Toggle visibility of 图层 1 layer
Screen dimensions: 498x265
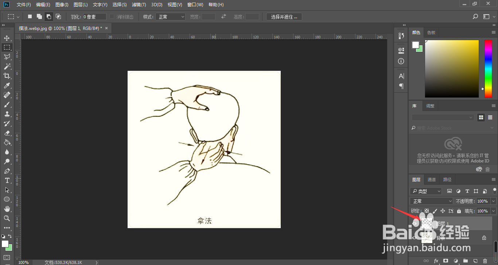click(x=414, y=223)
